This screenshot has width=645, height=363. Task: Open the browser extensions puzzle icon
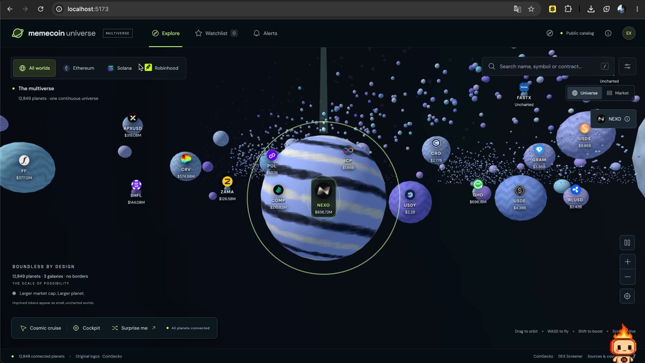pos(568,9)
